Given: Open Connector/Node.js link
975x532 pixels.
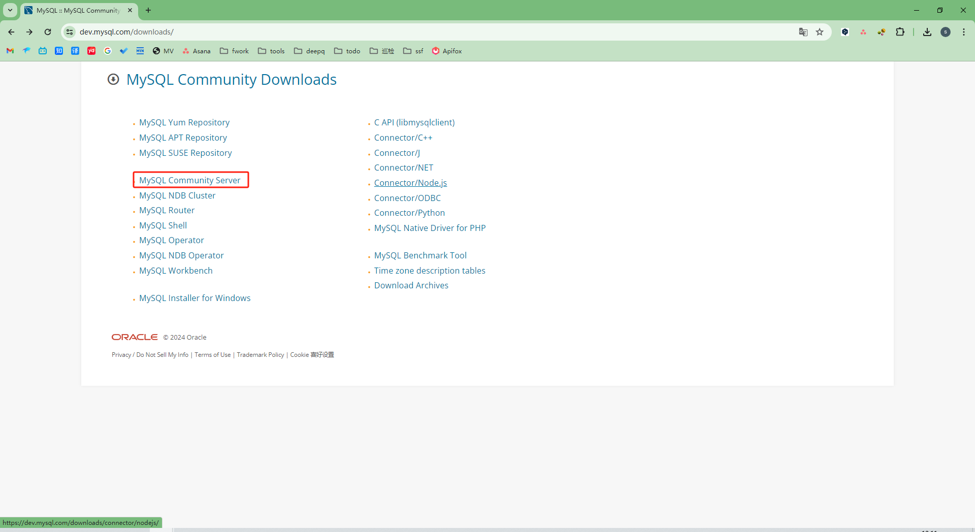Looking at the screenshot, I should pyautogui.click(x=410, y=183).
